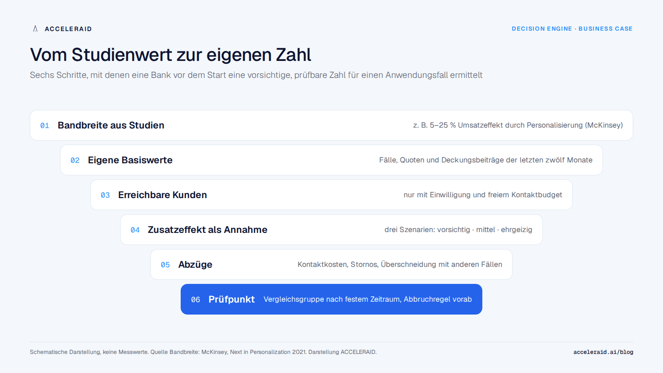Click the 'drei Szenarien' description text
The height and width of the screenshot is (373, 663).
(458, 230)
